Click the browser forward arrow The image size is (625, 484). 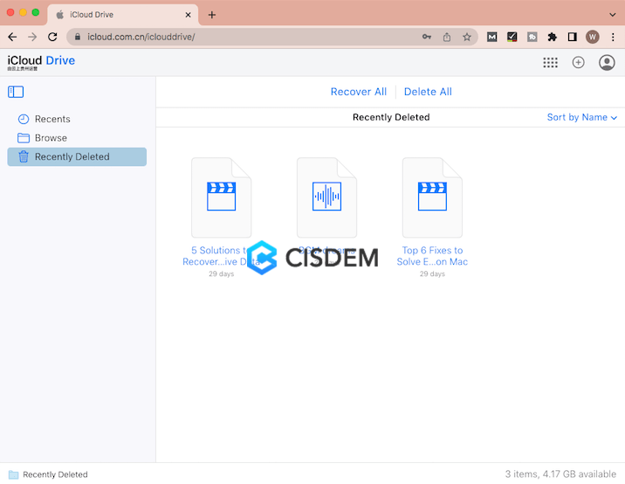pos(32,37)
